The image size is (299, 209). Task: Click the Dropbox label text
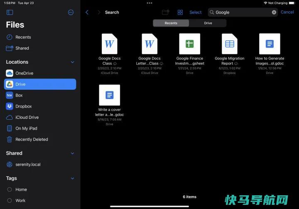[x=24, y=106]
